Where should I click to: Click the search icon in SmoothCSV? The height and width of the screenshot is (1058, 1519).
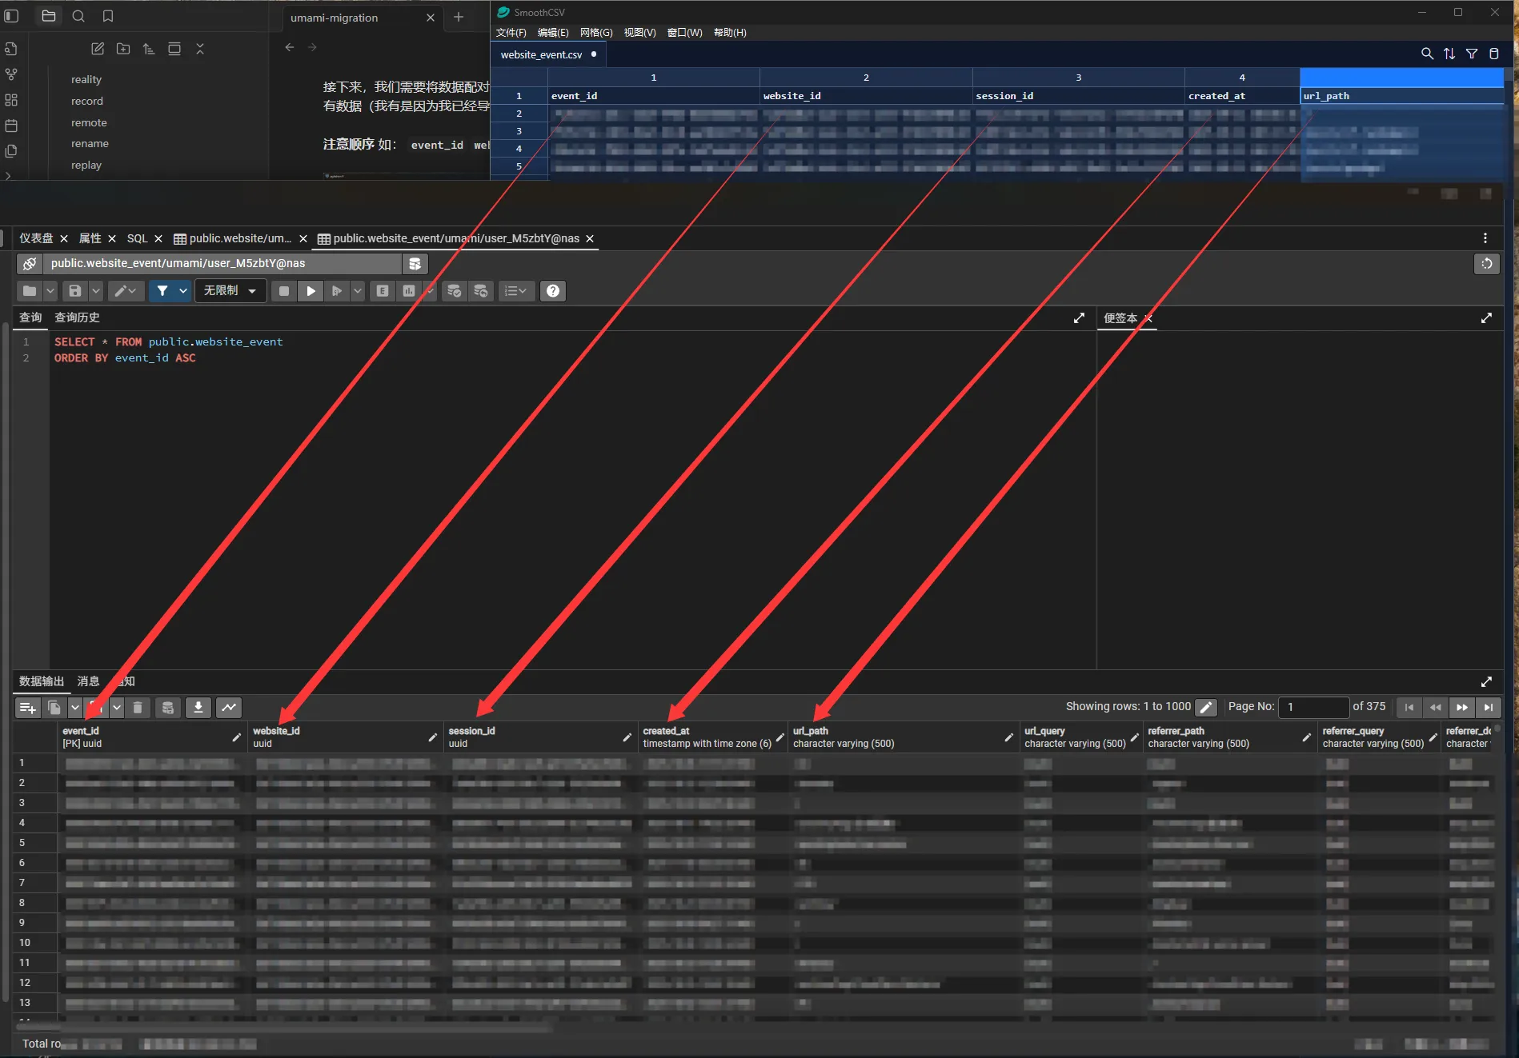point(1426,54)
